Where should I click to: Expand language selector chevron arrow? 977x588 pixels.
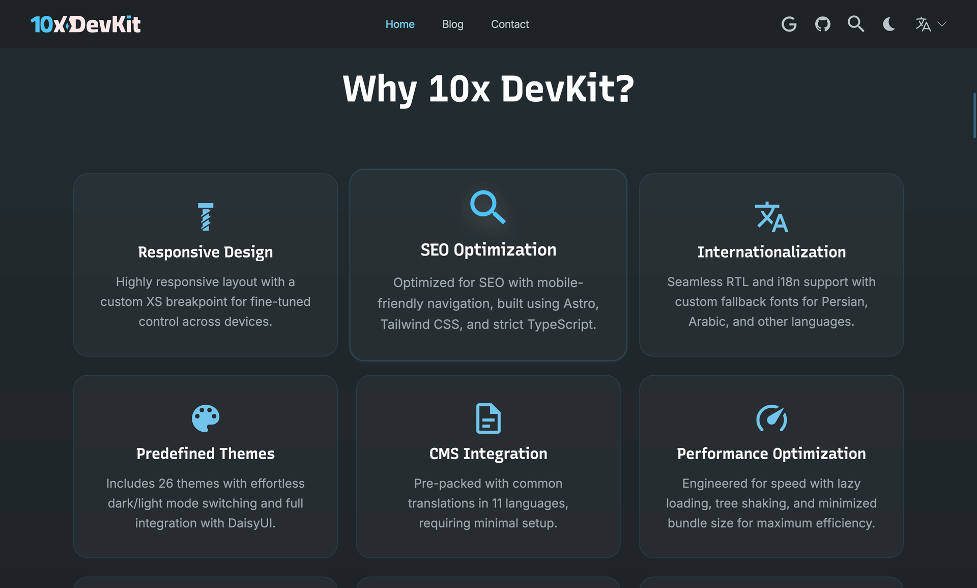942,24
